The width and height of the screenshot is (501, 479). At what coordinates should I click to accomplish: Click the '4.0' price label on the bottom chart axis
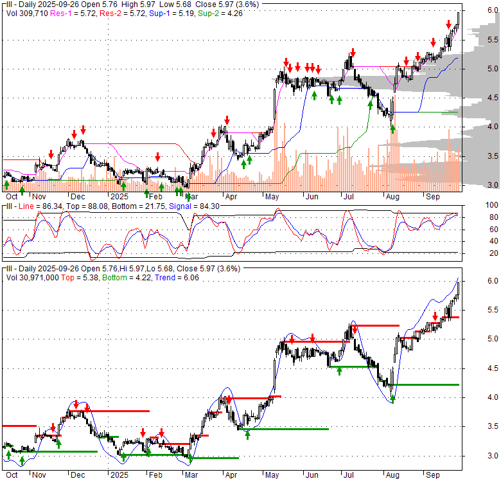pos(493,397)
